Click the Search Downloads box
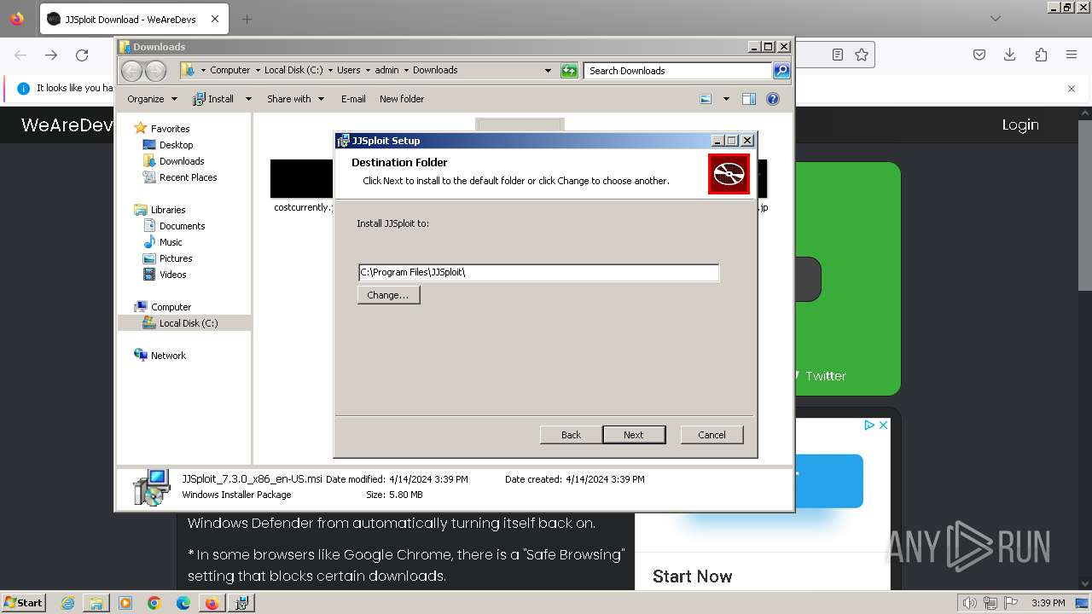 coord(678,71)
